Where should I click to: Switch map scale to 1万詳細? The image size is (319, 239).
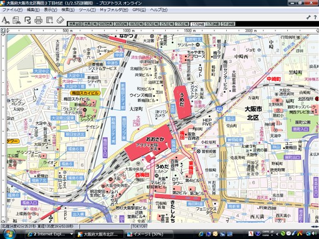tap(213, 24)
